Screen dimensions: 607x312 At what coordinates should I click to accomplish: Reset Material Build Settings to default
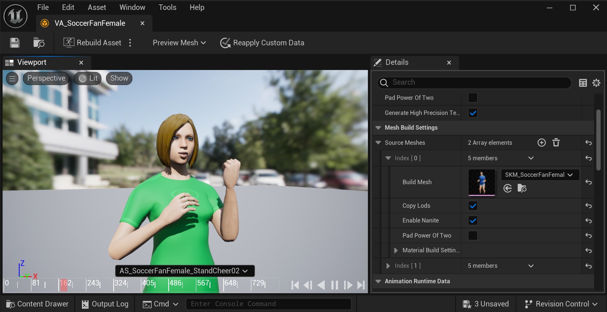click(x=589, y=250)
